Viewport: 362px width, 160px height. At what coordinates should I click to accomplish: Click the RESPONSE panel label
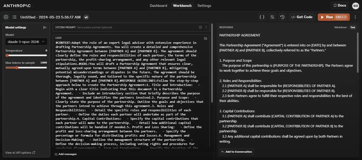point(226,27)
